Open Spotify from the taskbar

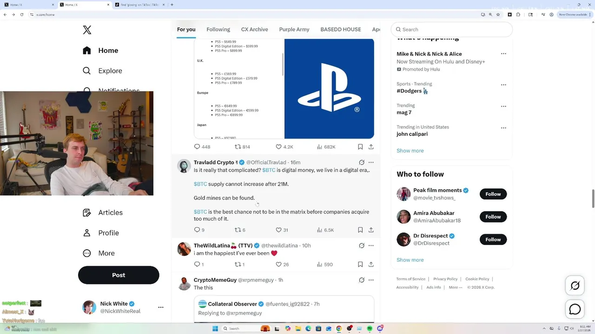[x=370, y=328]
